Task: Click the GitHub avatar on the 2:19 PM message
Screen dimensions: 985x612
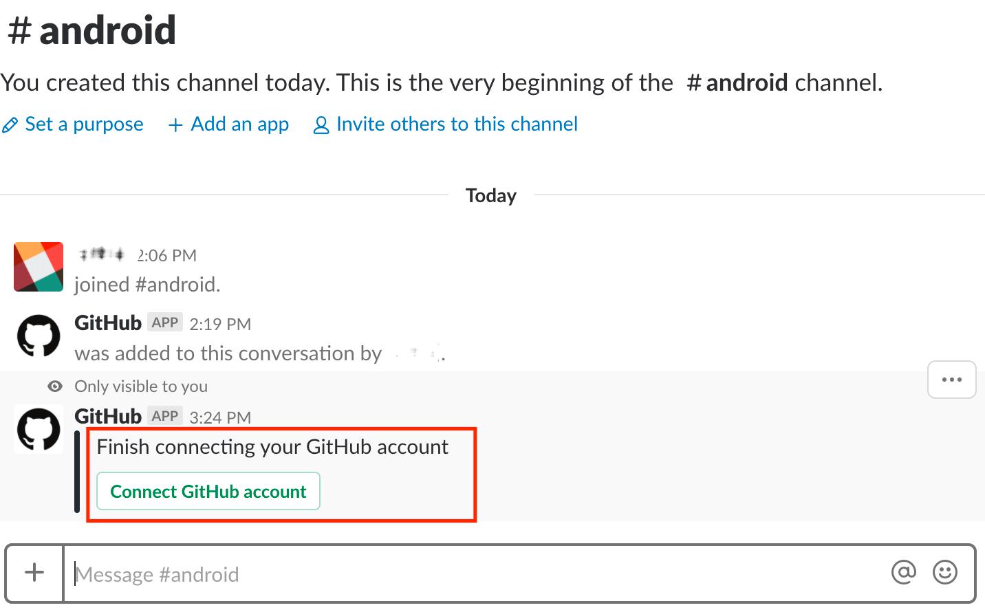Action: (x=39, y=336)
